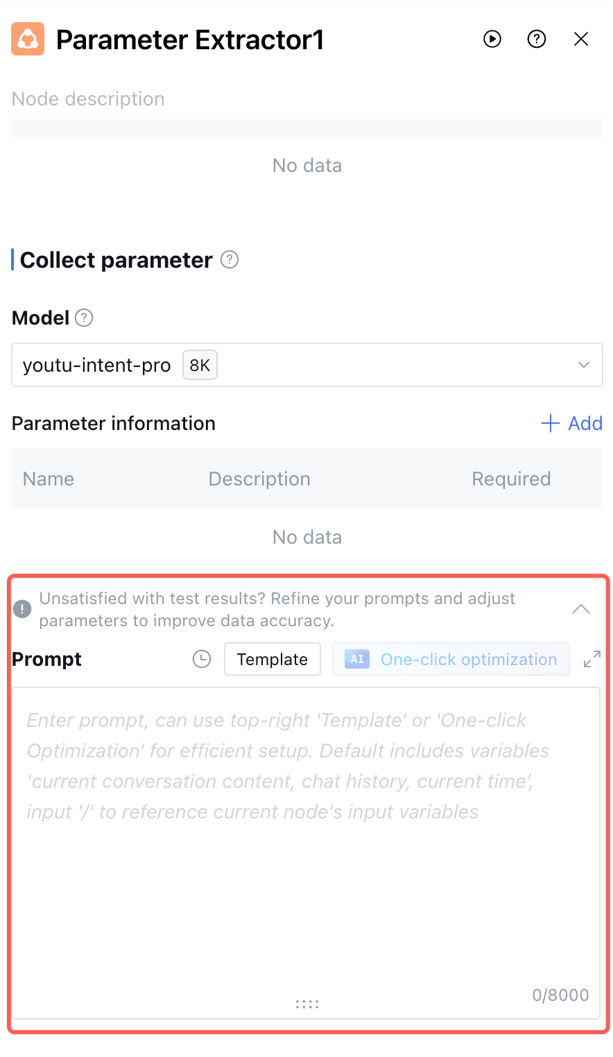Click the Required column header
Image resolution: width=613 pixels, height=1057 pixels.
point(511,479)
